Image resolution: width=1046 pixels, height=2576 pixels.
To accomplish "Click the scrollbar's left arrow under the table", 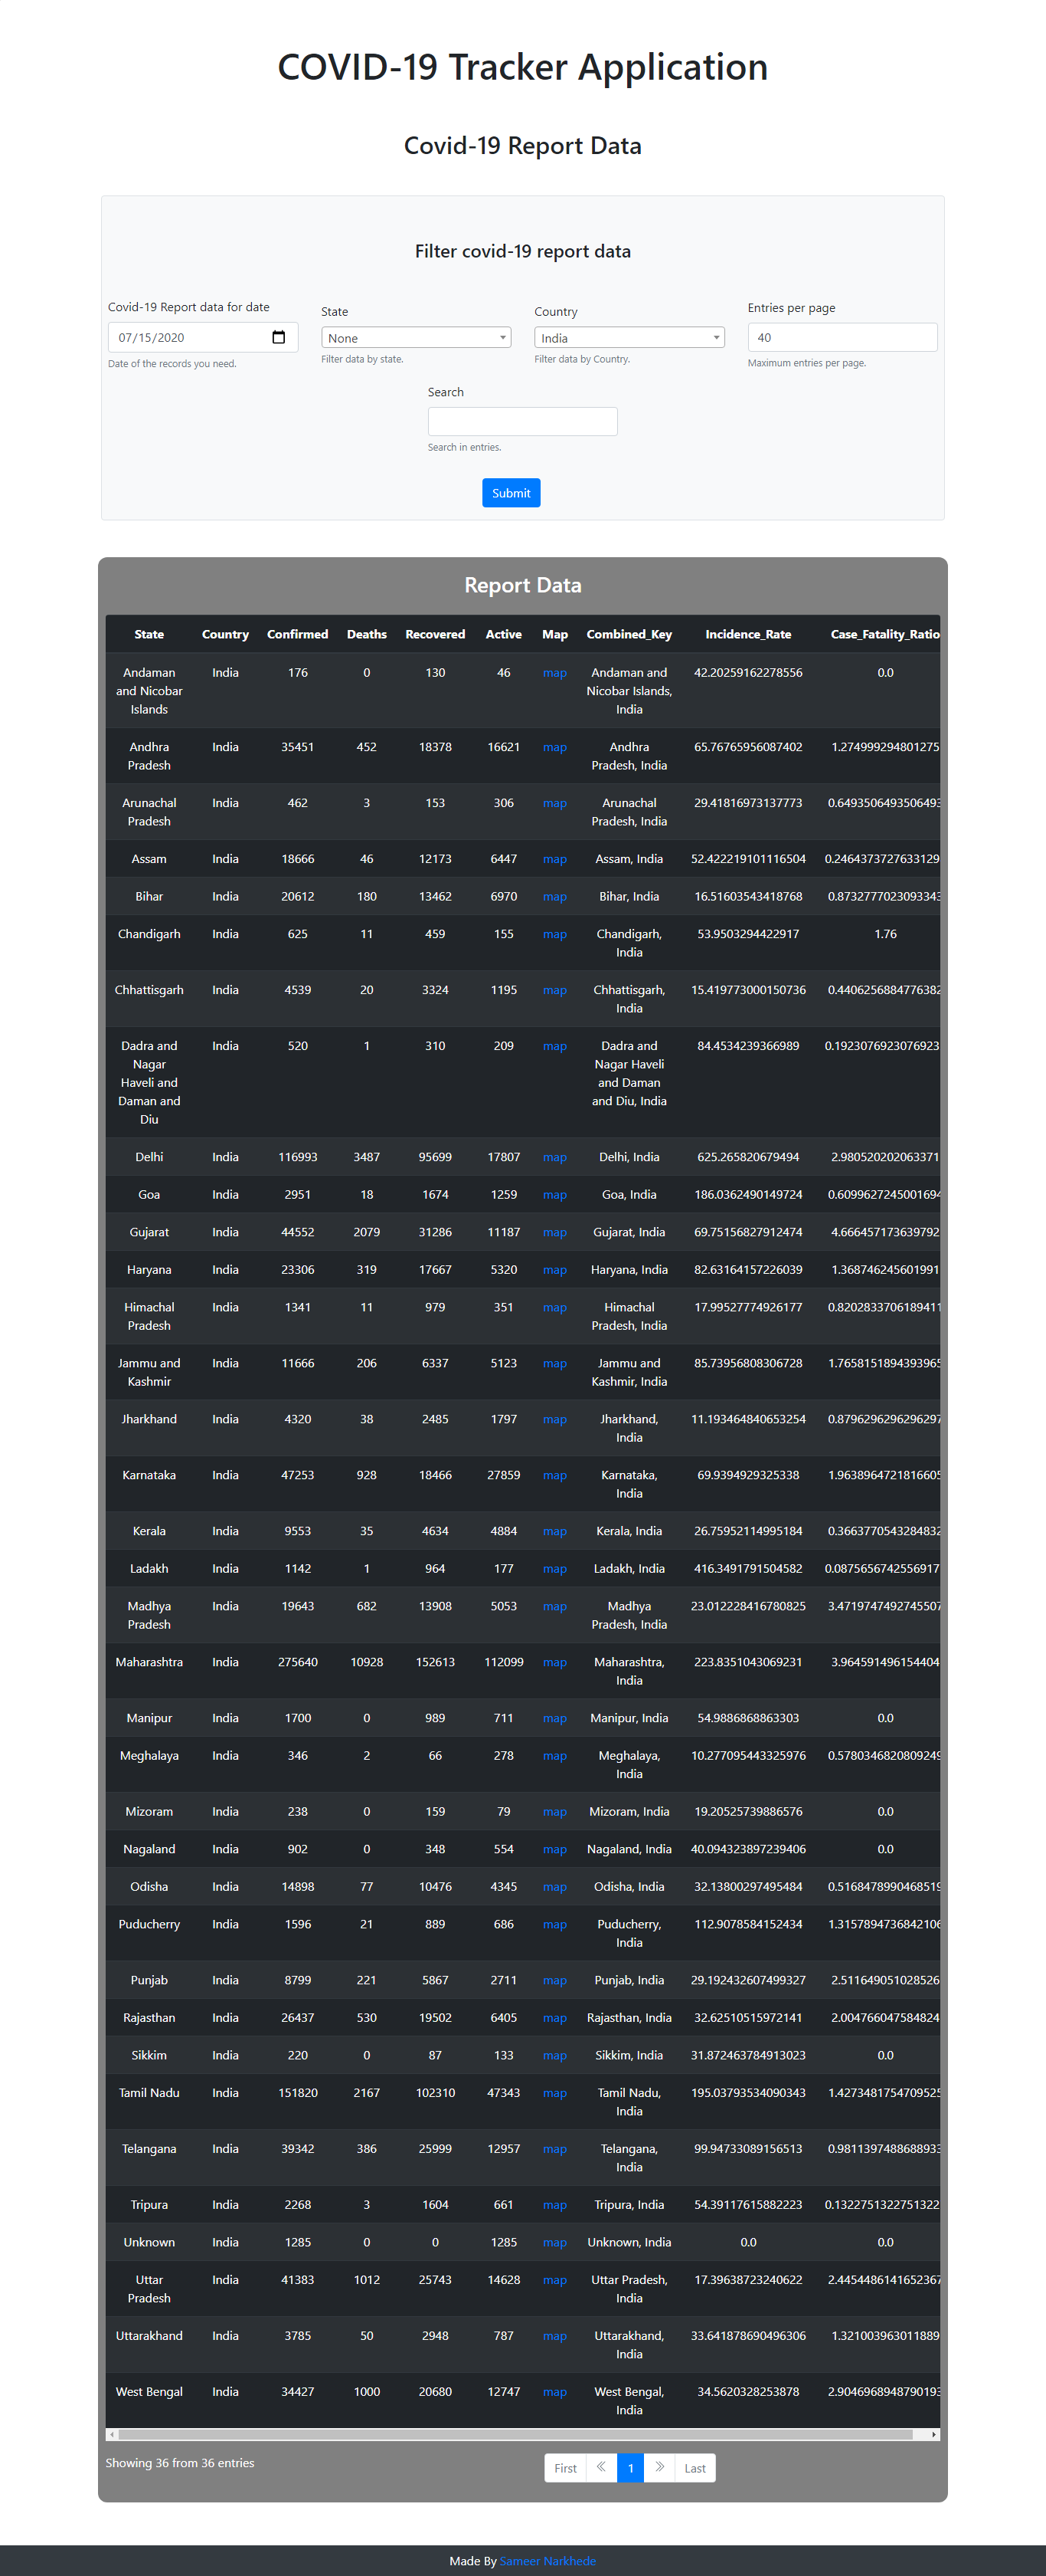I will (x=112, y=2434).
